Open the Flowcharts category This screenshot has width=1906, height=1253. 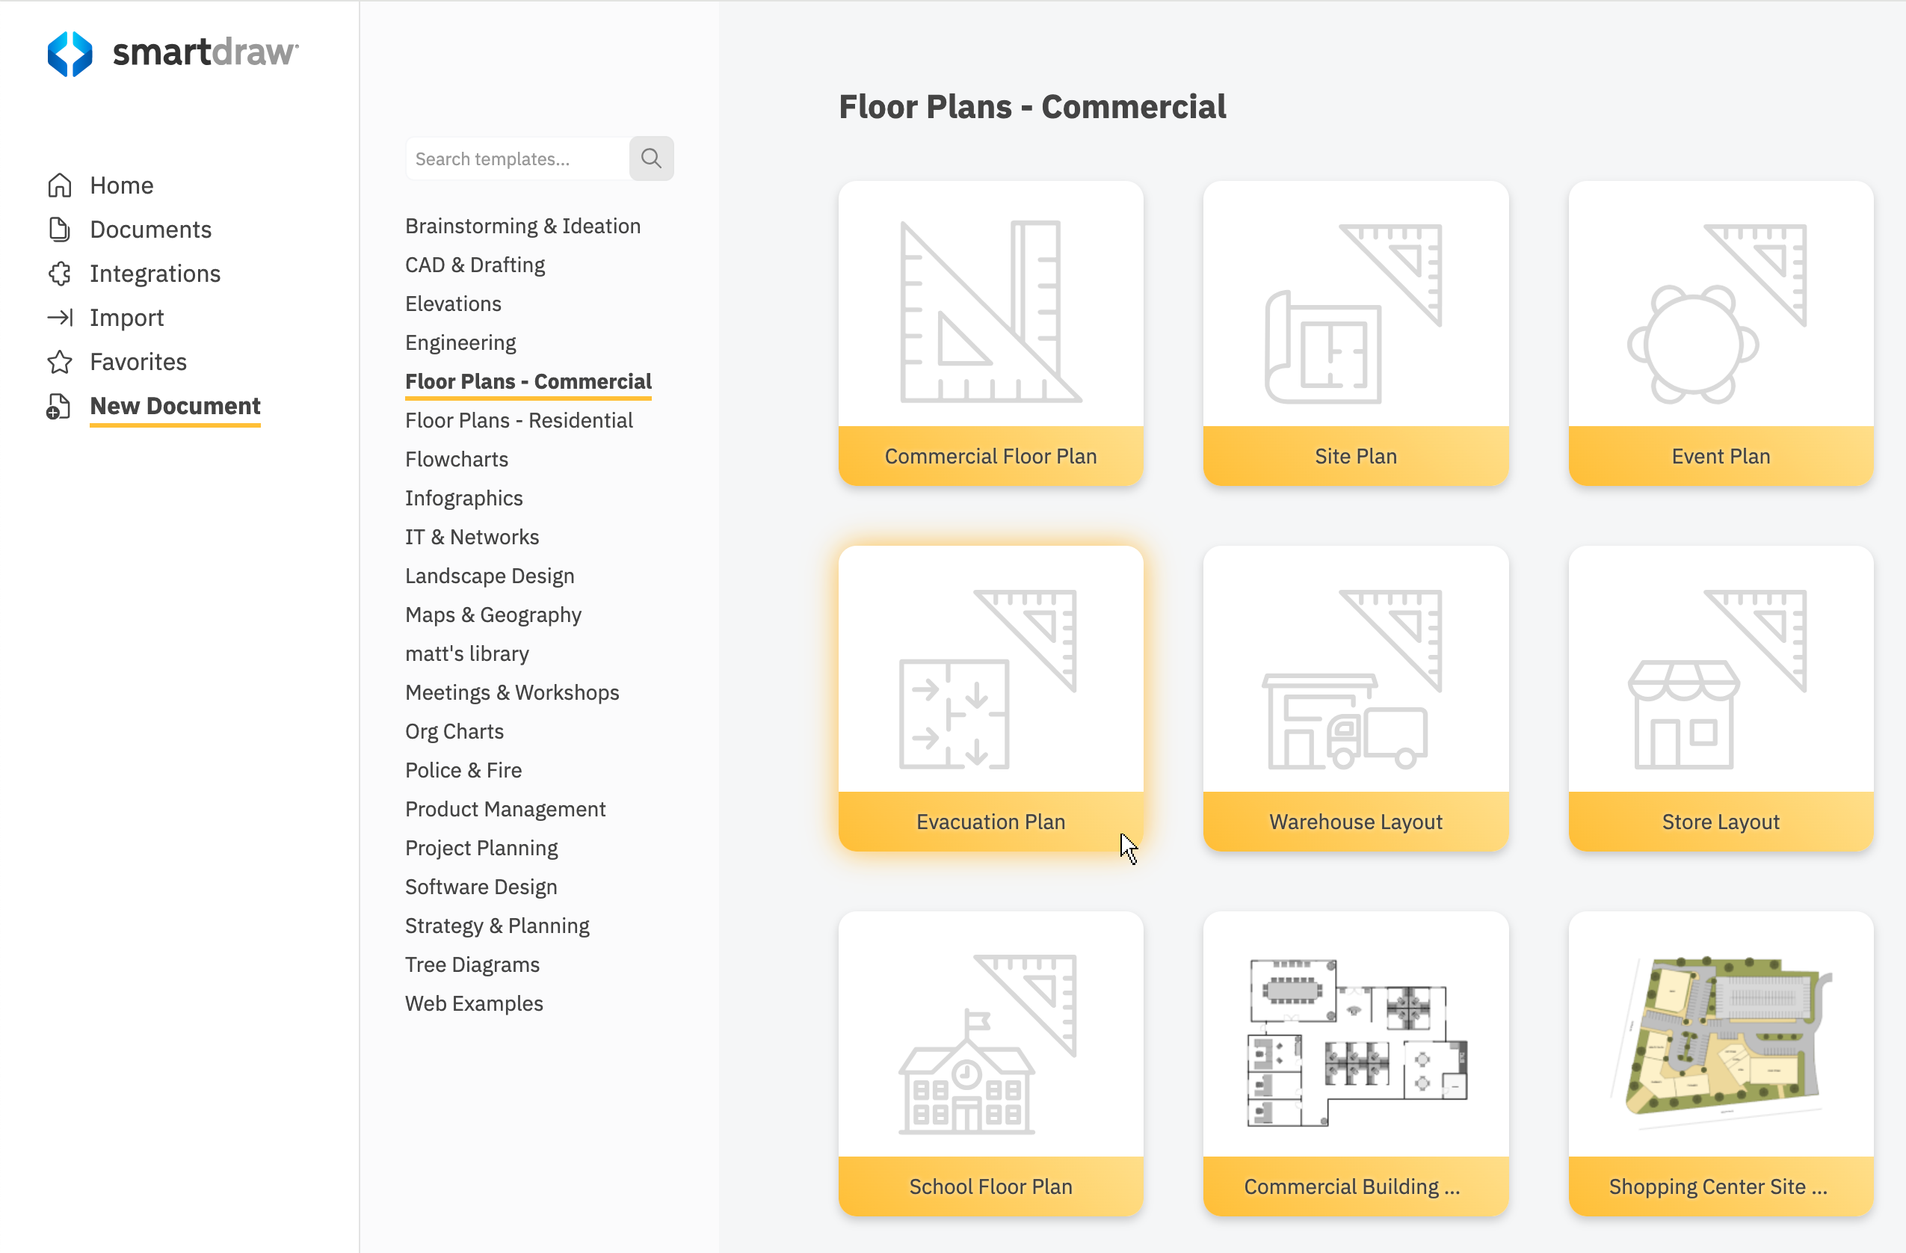click(x=456, y=459)
